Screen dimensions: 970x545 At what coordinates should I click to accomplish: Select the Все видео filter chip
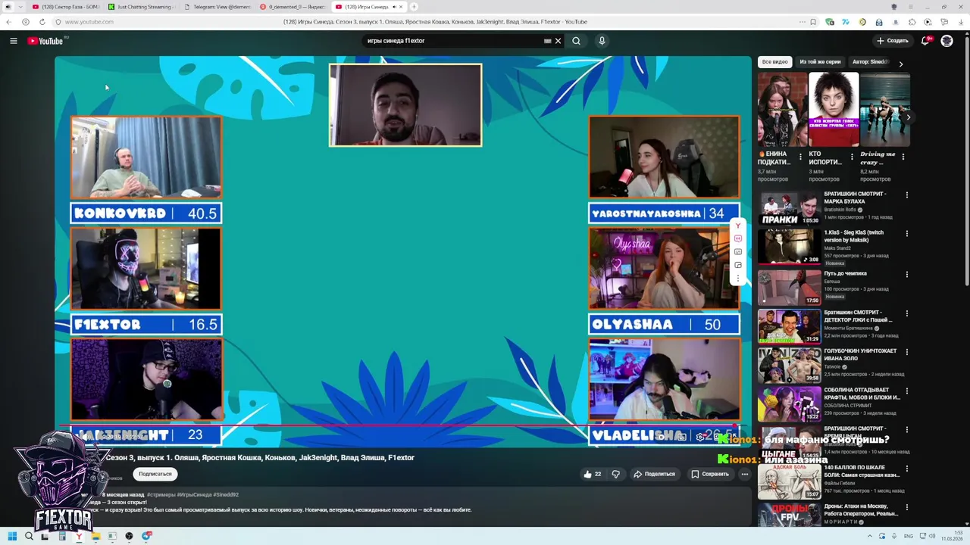coord(774,62)
